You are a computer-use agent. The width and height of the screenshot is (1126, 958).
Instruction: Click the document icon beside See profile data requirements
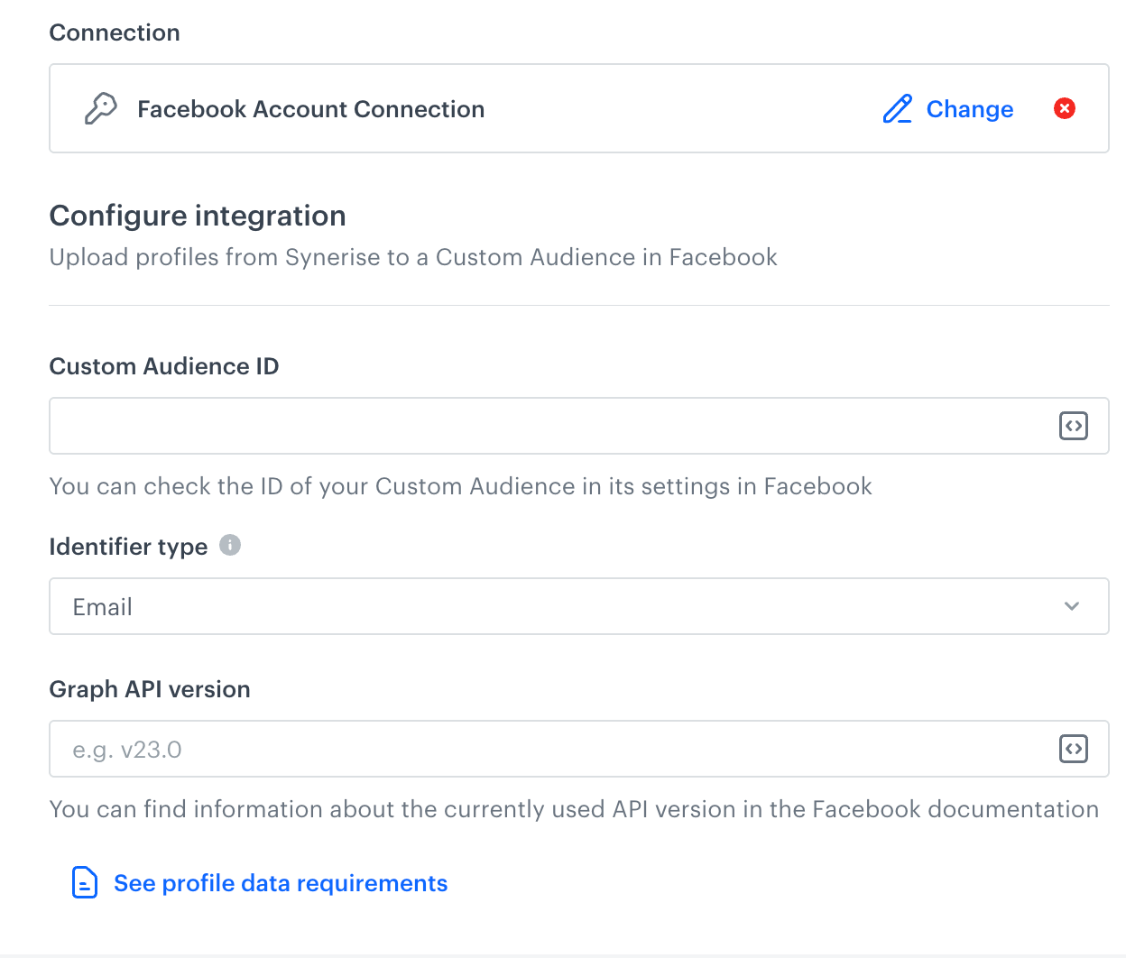coord(84,882)
